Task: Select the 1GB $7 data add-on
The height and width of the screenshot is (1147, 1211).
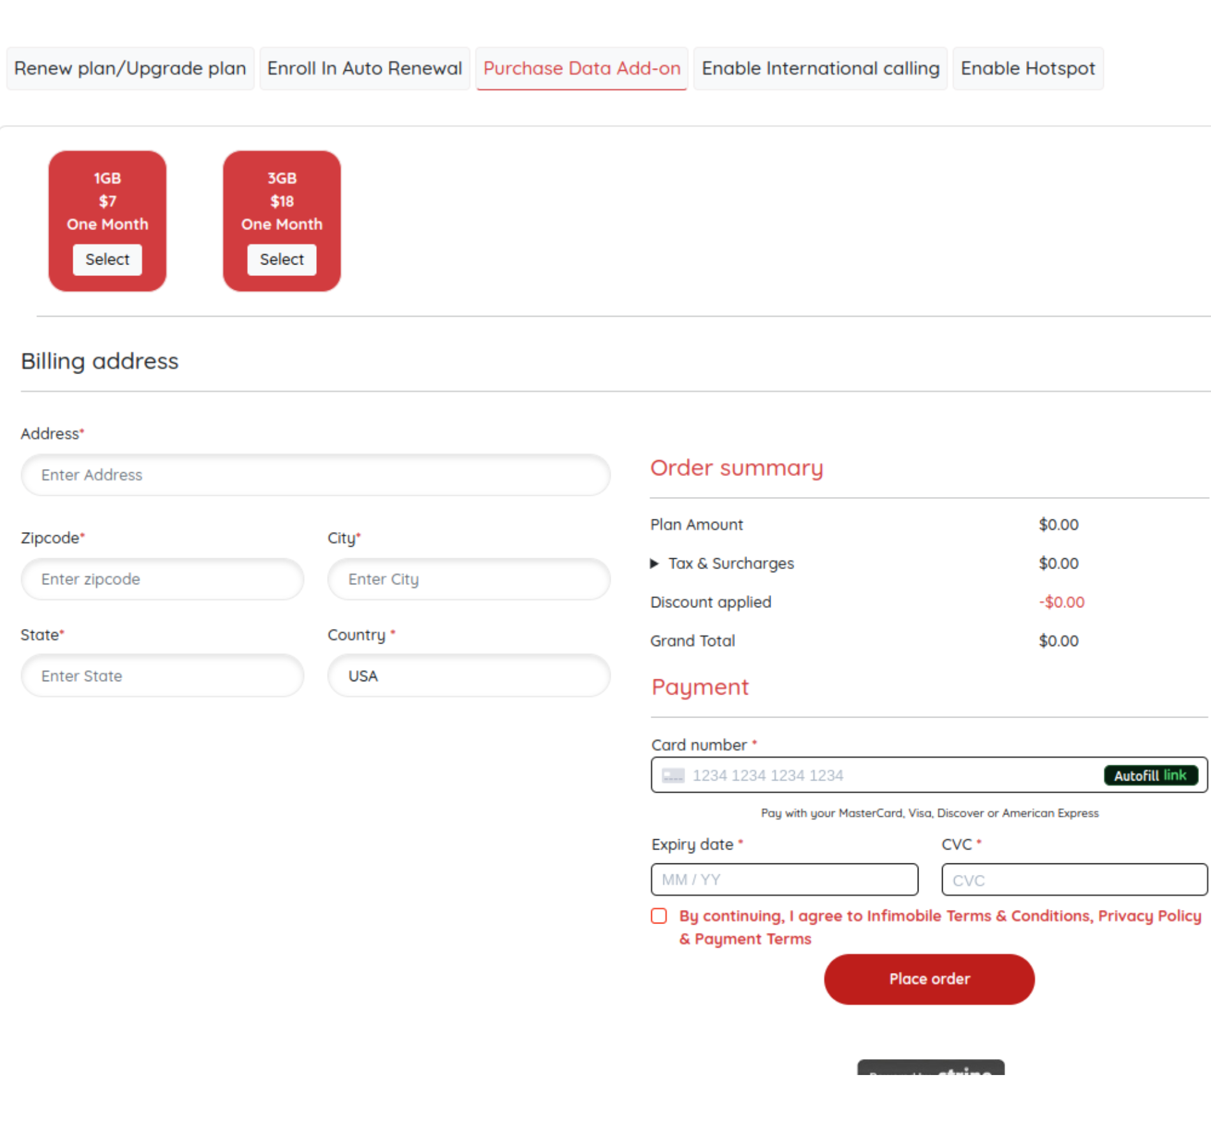Action: click(107, 259)
